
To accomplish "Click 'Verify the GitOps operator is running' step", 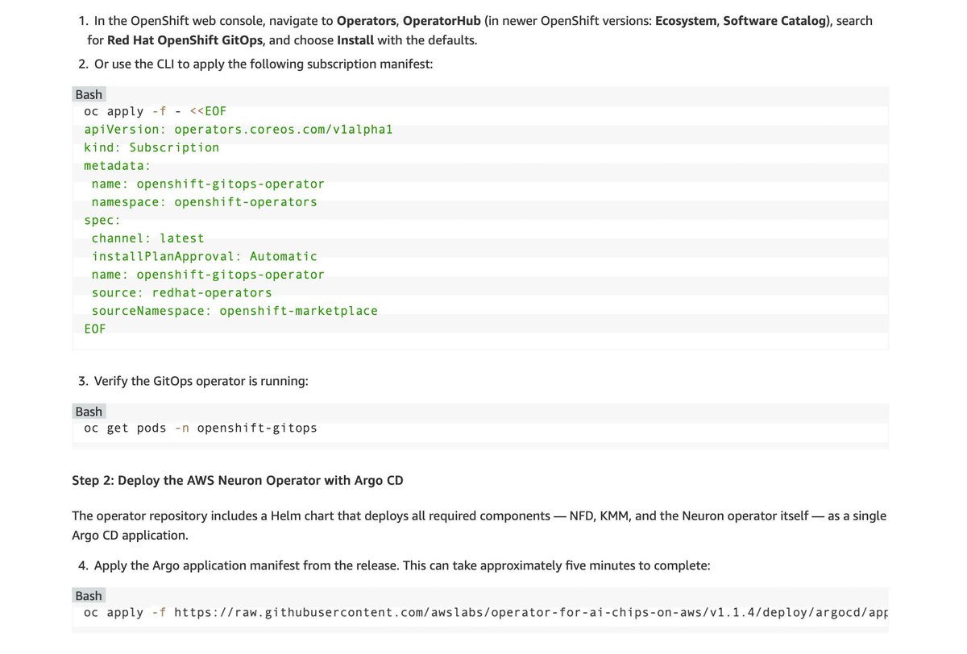I will (201, 381).
